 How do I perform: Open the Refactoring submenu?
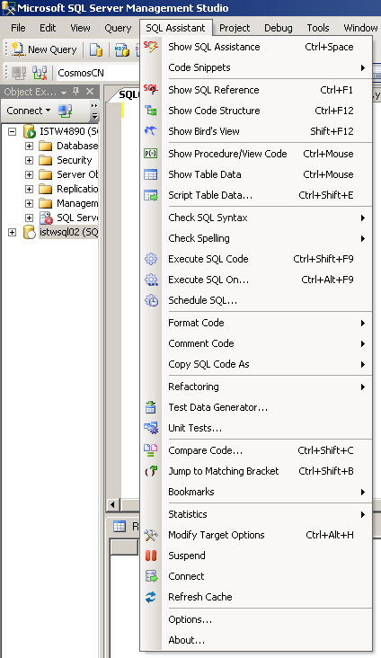[x=257, y=387]
